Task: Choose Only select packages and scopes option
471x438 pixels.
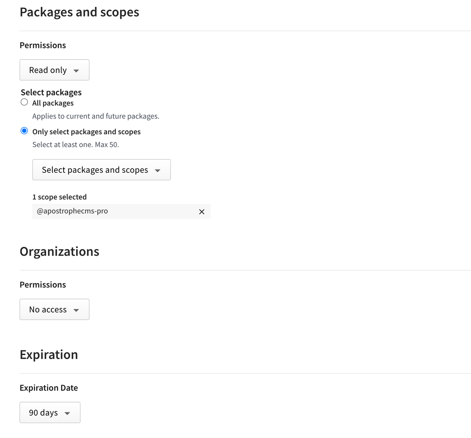Action: [24, 131]
